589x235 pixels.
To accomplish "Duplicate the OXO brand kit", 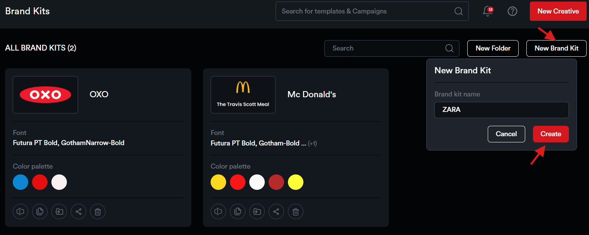I will (x=40, y=211).
